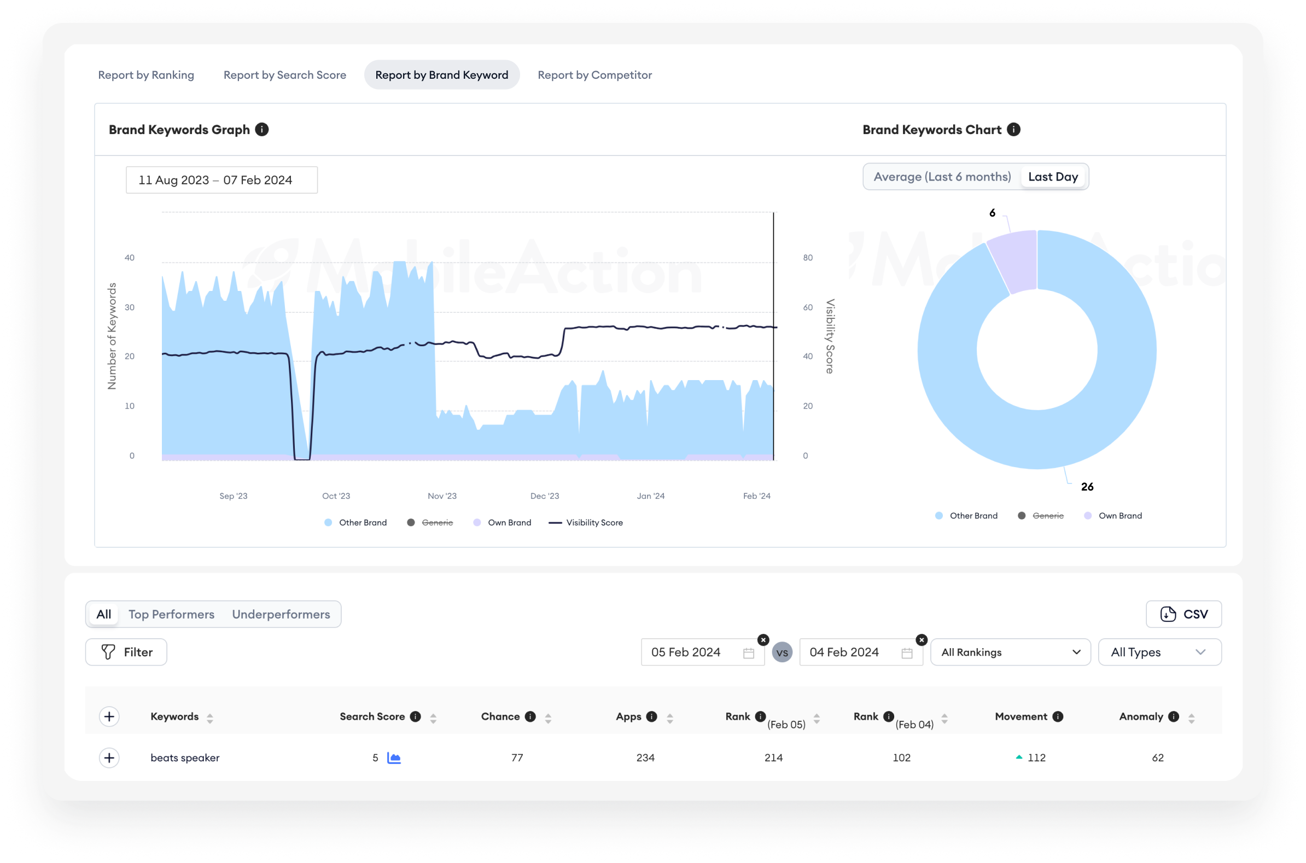Toggle Generic series in graph legend

click(x=430, y=523)
